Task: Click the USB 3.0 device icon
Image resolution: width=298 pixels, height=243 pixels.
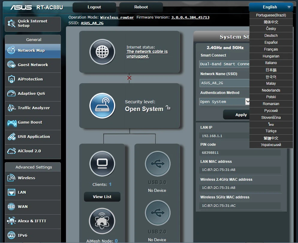Action: (x=158, y=163)
